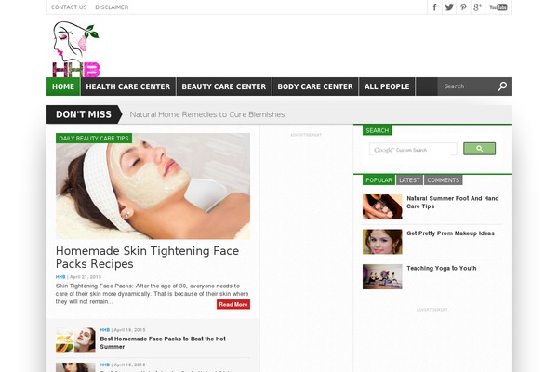Open the Health Care Center menu
This screenshot has height=372, width=558.
click(x=127, y=86)
